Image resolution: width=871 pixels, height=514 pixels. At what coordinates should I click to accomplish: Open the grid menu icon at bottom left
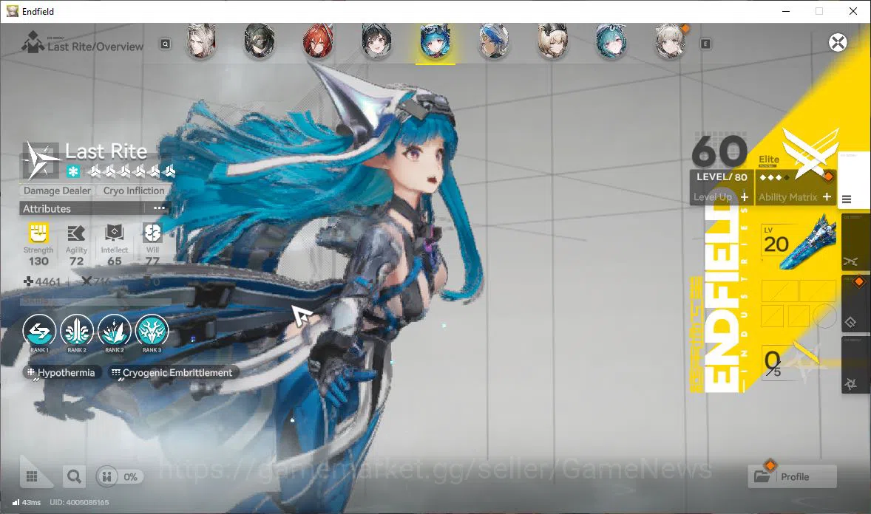[32, 476]
